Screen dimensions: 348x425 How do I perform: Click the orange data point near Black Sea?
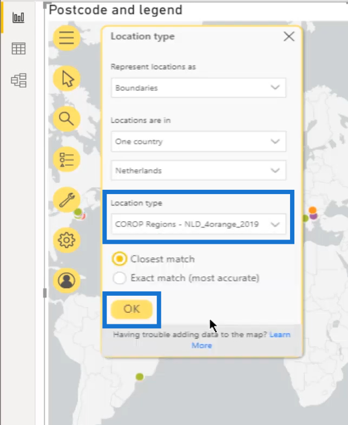(312, 210)
